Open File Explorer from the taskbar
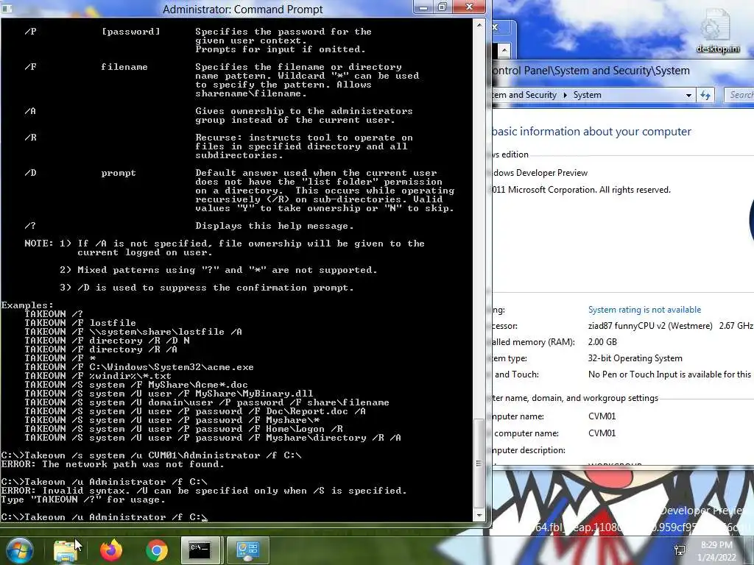 click(66, 551)
